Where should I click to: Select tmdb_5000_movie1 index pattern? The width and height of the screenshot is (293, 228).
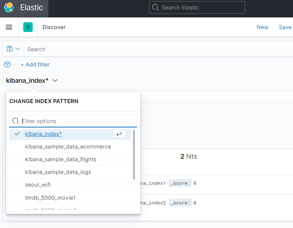coord(70,198)
